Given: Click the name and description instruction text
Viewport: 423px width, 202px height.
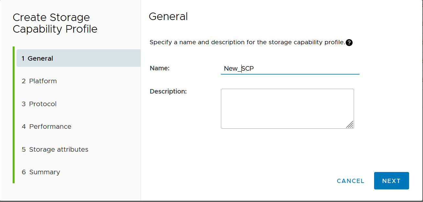Looking at the screenshot, I should 247,43.
